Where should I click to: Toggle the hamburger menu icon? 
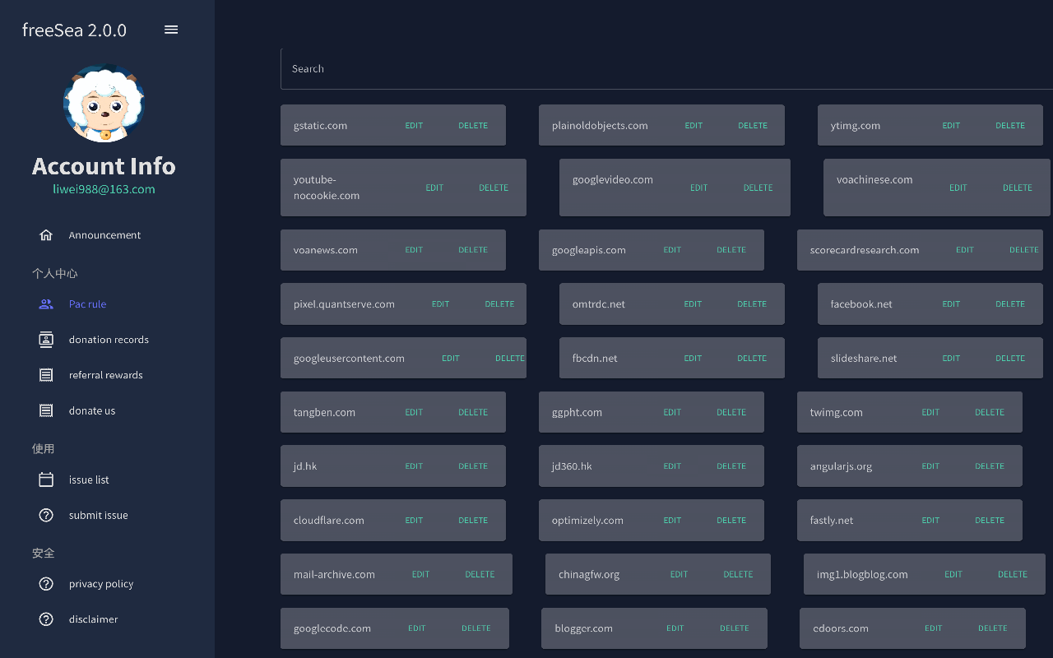[x=171, y=30]
